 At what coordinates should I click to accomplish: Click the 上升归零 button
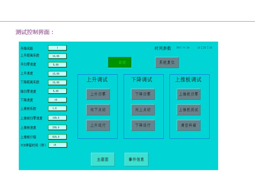(x=98, y=94)
